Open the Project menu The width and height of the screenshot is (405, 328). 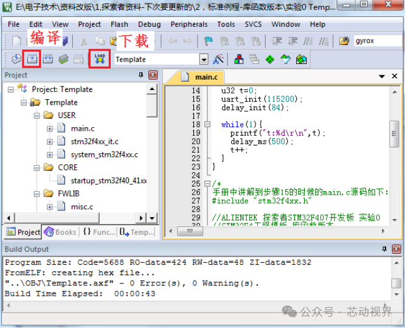[89, 24]
